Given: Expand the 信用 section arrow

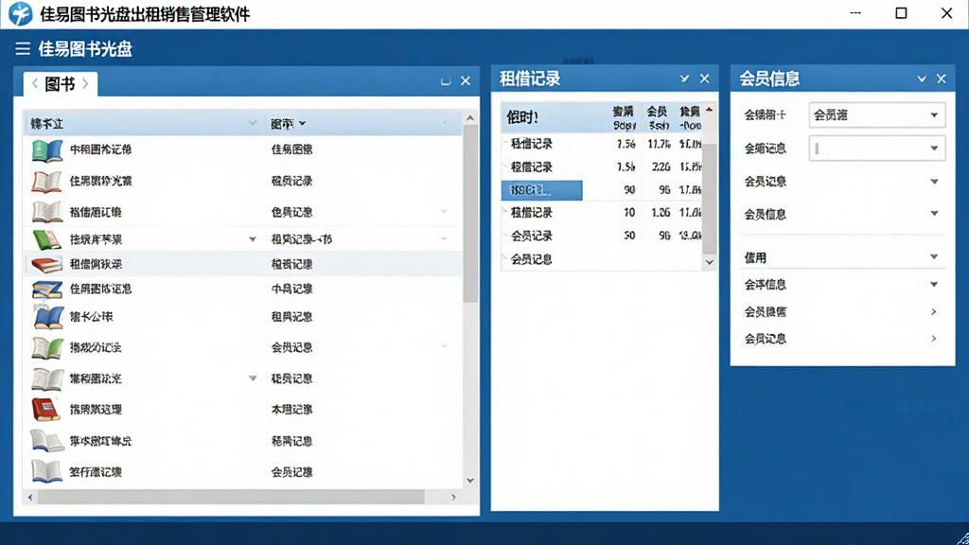Looking at the screenshot, I should [934, 257].
